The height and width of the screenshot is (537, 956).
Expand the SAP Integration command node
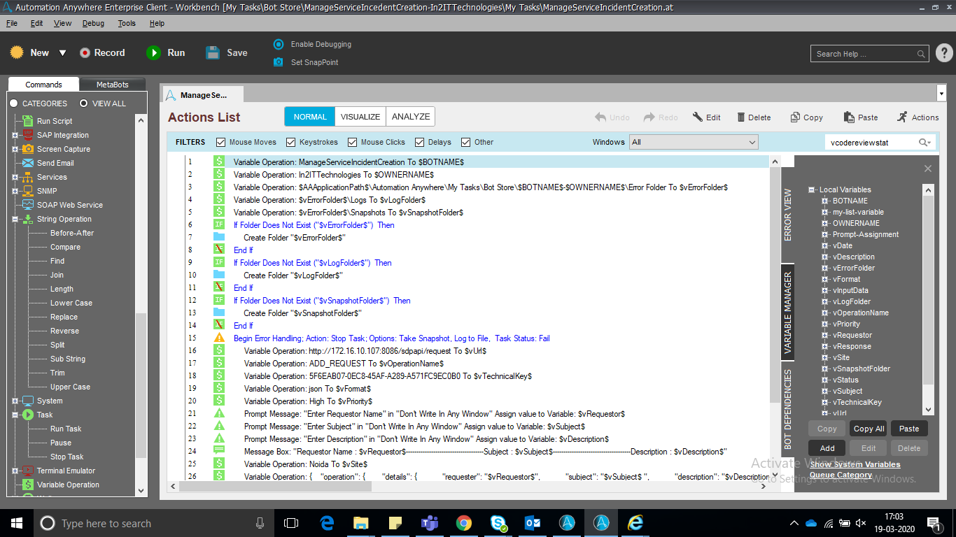point(15,135)
